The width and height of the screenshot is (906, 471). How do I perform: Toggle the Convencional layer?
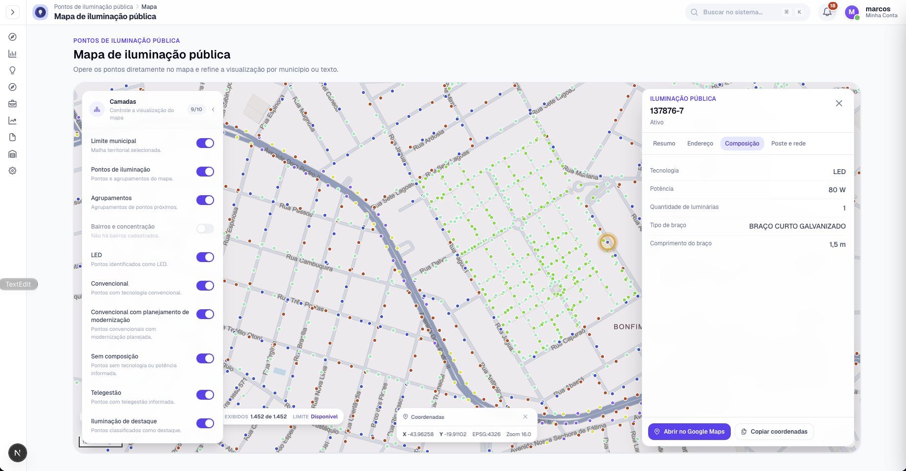[x=205, y=286]
